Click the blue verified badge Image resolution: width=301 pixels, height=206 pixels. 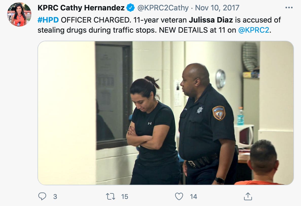(130, 8)
